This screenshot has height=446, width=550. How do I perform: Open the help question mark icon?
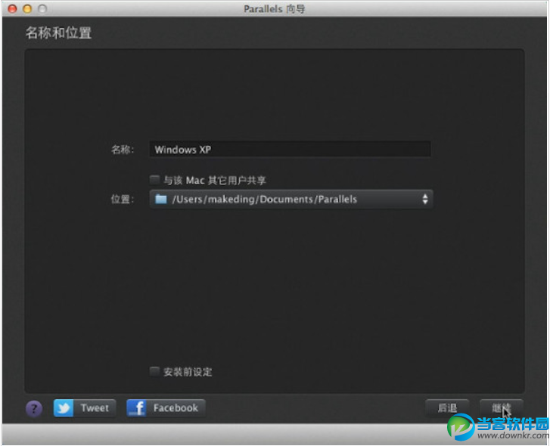[34, 408]
